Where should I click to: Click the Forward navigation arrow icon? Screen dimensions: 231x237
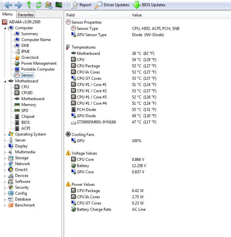[x=18, y=5]
